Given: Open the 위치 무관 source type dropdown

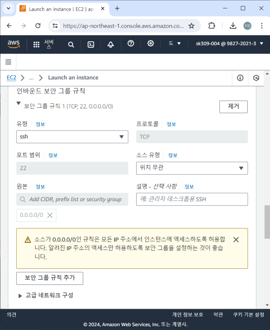Looking at the screenshot, I should [x=192, y=168].
